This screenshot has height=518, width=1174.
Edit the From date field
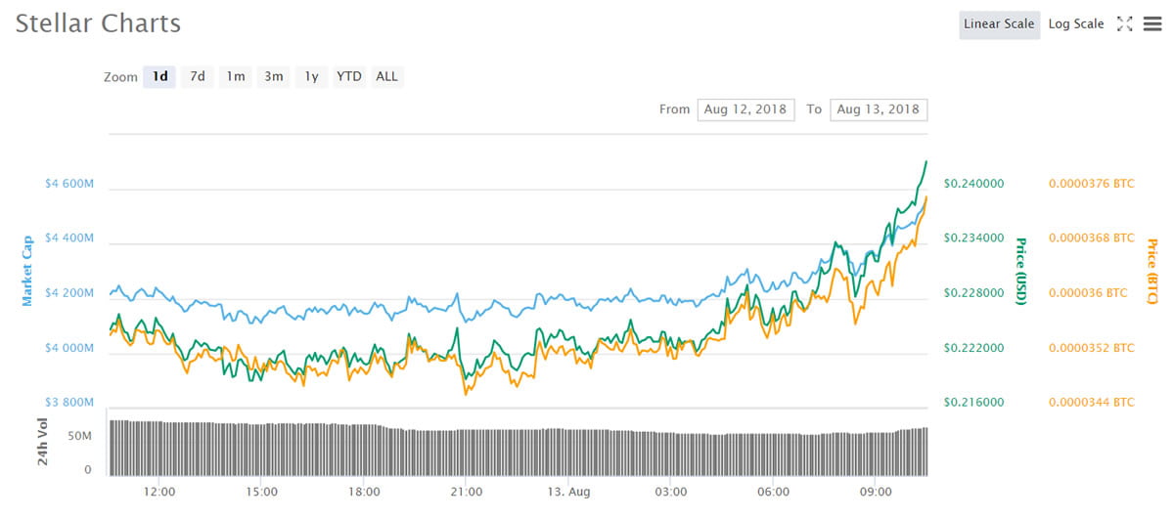coord(746,109)
